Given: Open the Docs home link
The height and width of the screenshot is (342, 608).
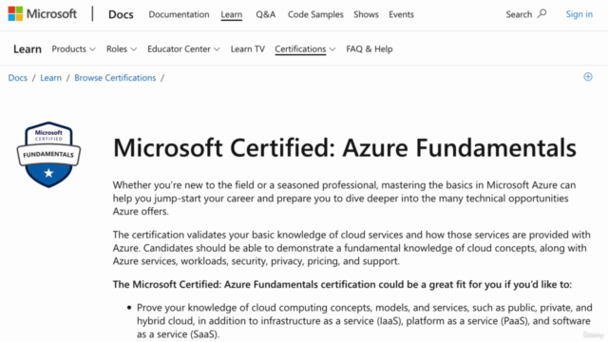Looking at the screenshot, I should pos(121,14).
